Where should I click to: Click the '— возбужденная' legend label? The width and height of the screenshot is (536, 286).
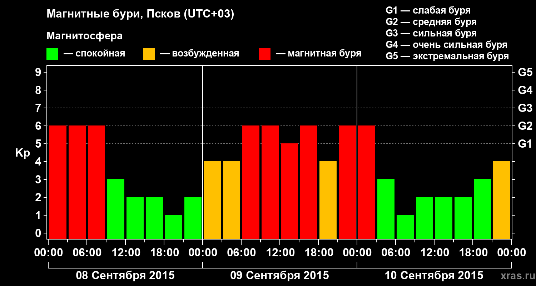199,54
